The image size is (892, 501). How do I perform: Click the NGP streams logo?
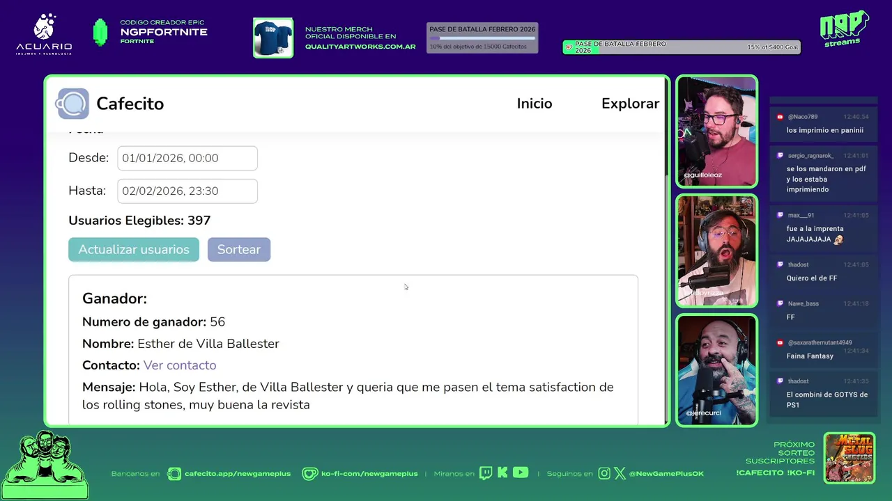[844, 29]
